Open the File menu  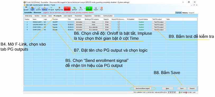27,5
